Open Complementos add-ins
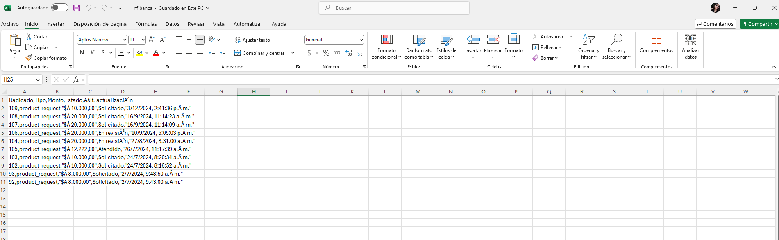The image size is (779, 240). coord(656,43)
